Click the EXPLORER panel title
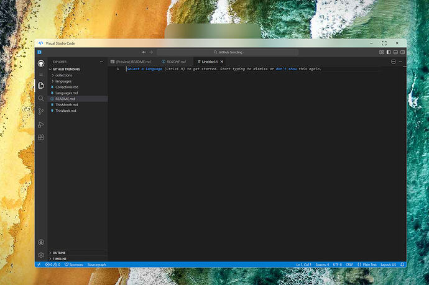The width and height of the screenshot is (429, 285). tap(60, 61)
